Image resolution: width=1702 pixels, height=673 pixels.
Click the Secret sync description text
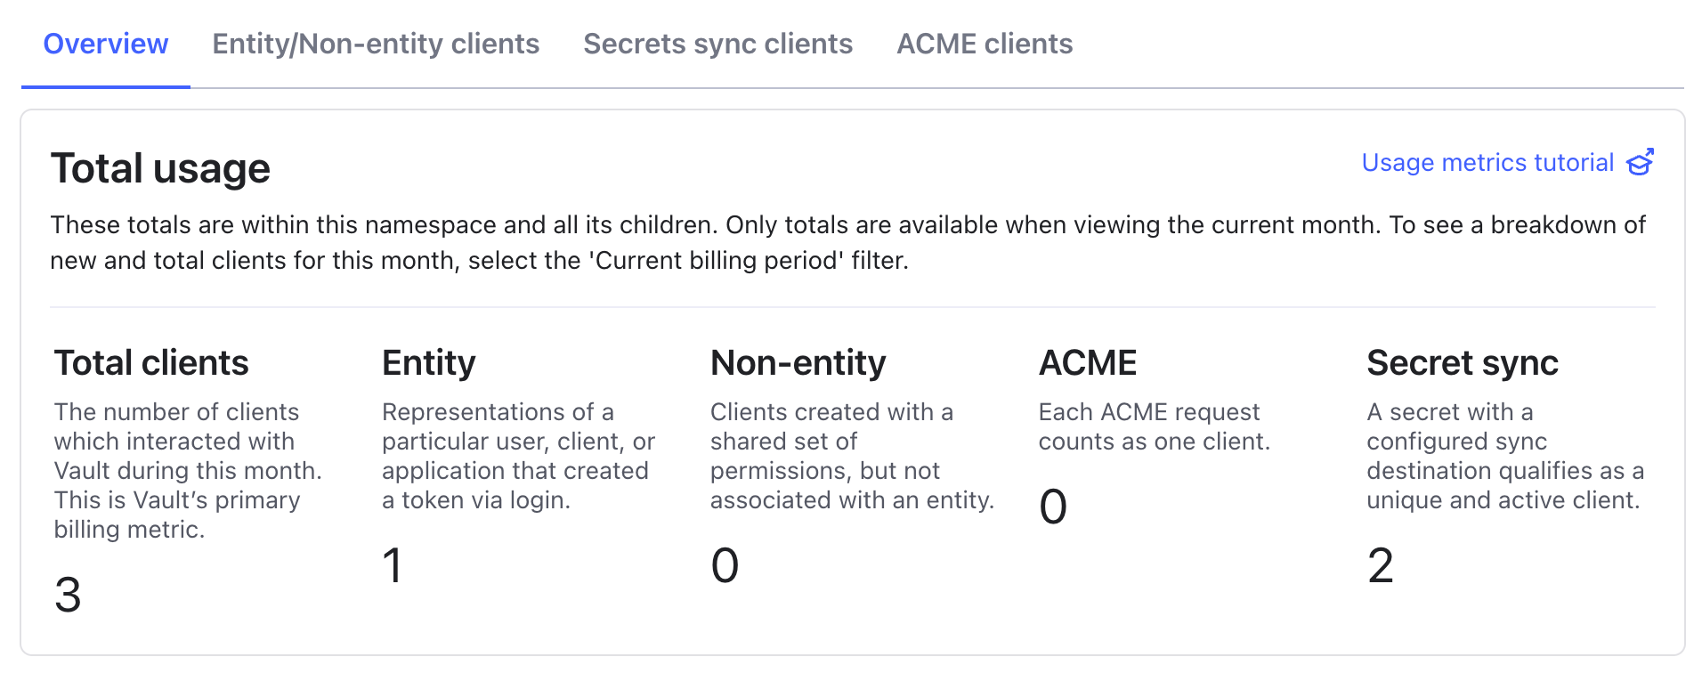point(1504,456)
